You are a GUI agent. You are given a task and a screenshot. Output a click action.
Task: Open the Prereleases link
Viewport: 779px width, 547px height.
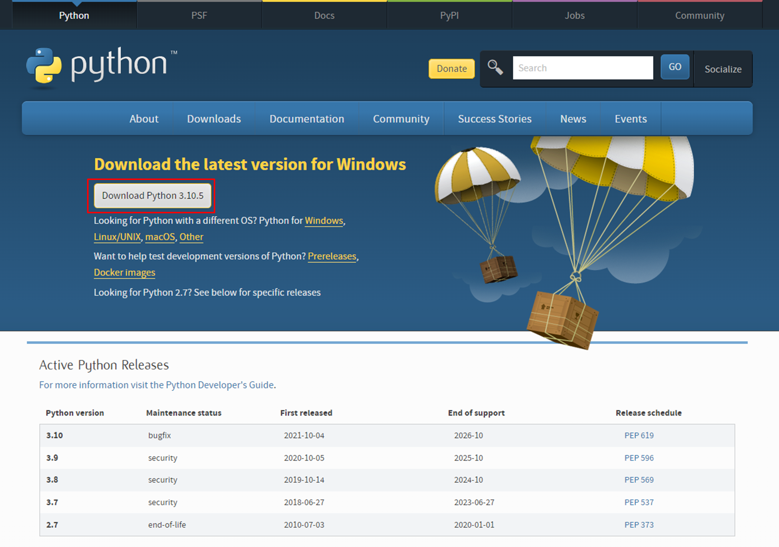click(x=332, y=256)
